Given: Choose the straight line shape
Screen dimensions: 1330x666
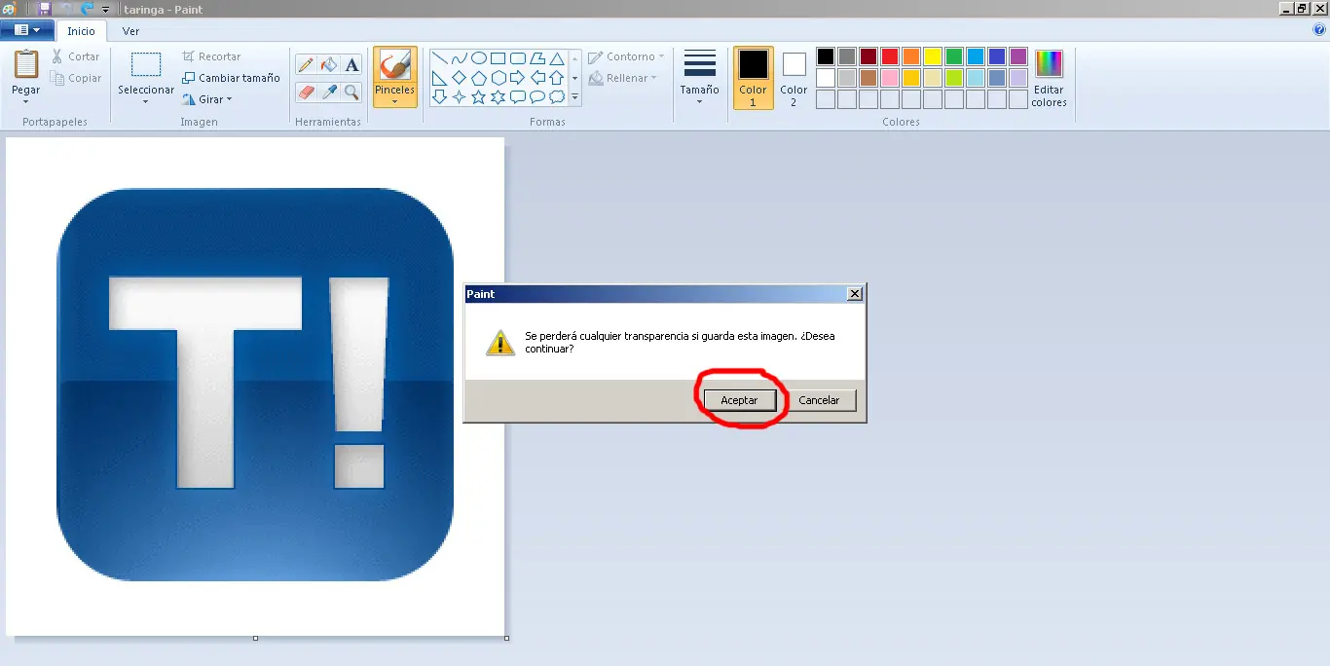Looking at the screenshot, I should pos(439,58).
